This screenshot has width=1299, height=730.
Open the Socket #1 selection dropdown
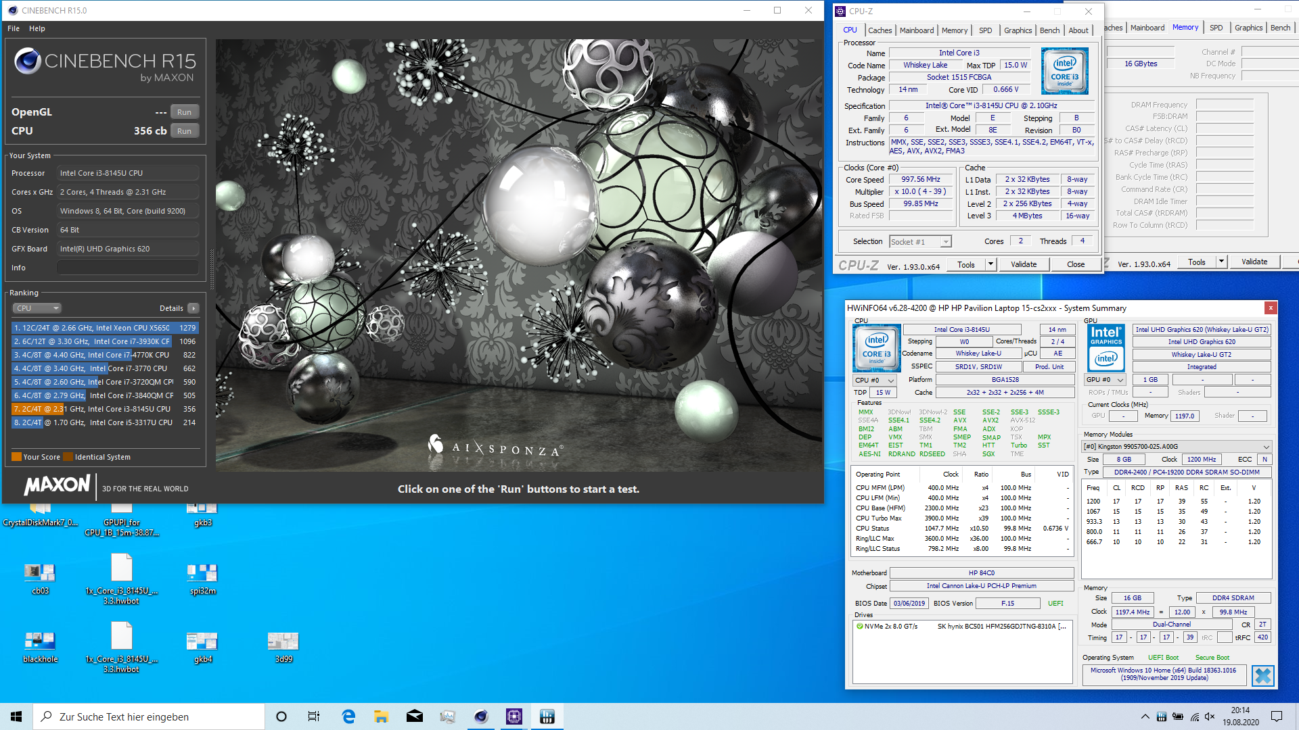coord(920,242)
